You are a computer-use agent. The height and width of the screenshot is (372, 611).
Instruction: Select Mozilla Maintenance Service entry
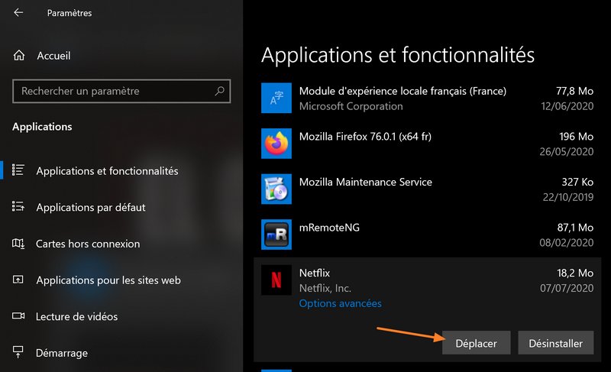428,189
